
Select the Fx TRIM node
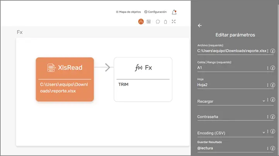pyautogui.click(x=143, y=79)
